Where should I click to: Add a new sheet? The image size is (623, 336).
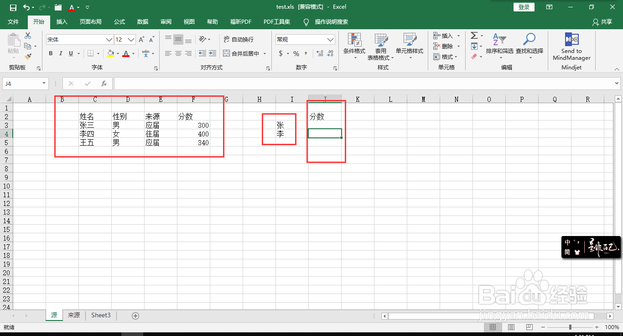point(135,315)
